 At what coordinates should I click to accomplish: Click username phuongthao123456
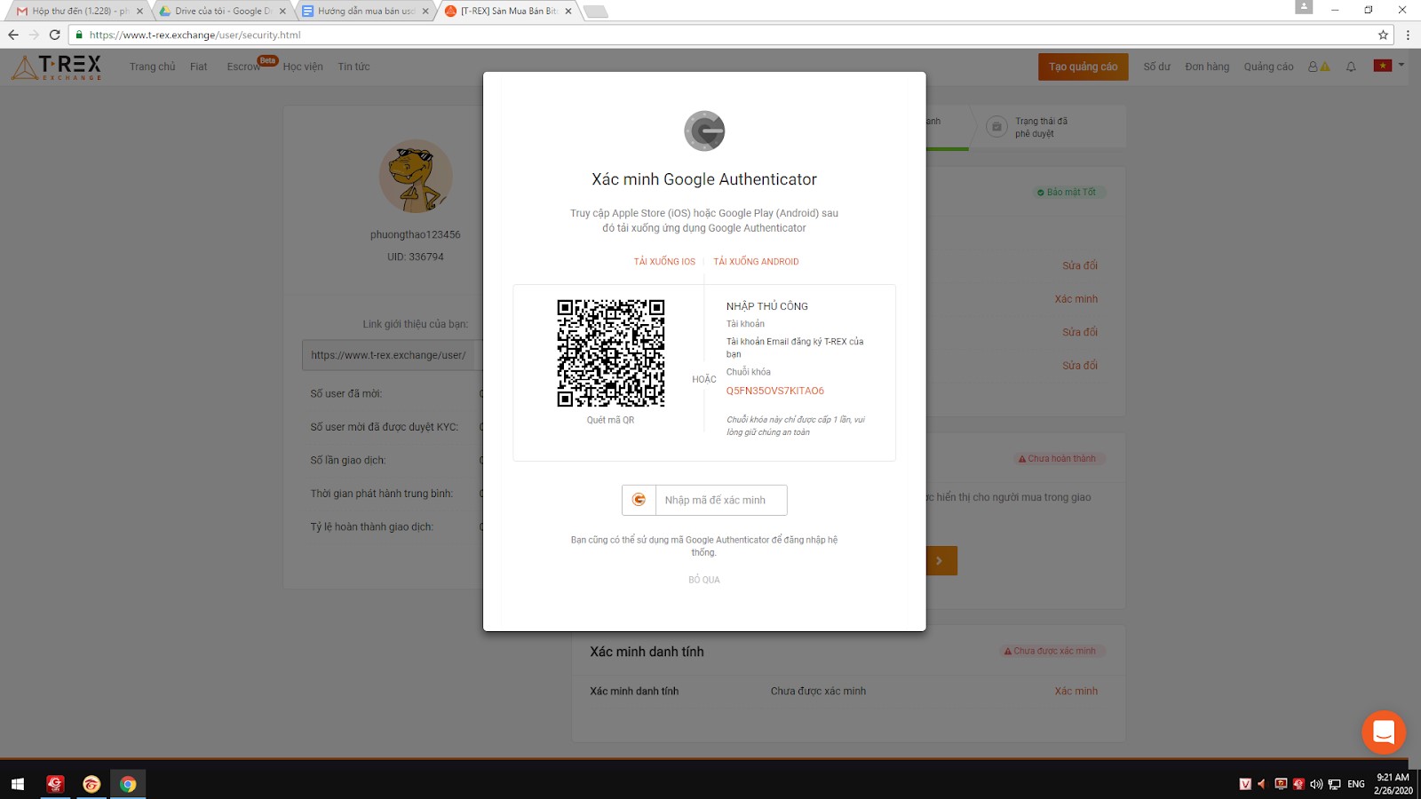(416, 234)
